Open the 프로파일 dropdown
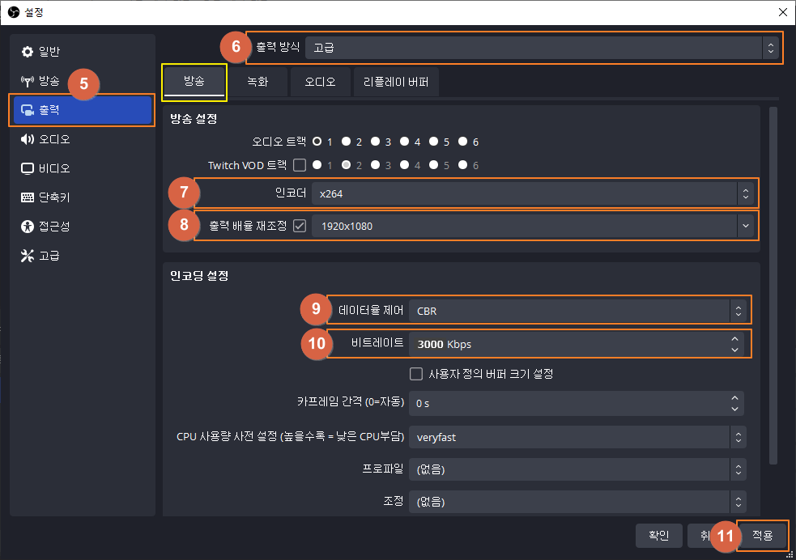 coord(577,469)
